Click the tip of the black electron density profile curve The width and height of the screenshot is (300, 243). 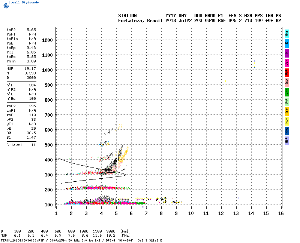pyautogui.click(x=126, y=175)
